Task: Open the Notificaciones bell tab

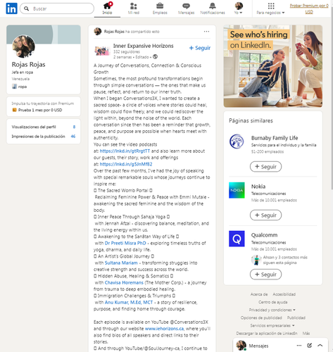Action: click(213, 8)
